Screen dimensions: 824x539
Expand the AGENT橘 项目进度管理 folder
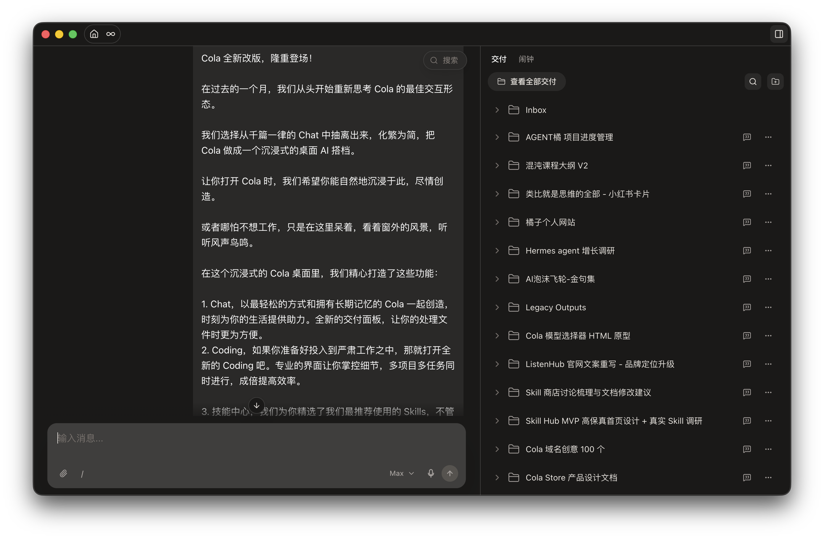(x=497, y=137)
